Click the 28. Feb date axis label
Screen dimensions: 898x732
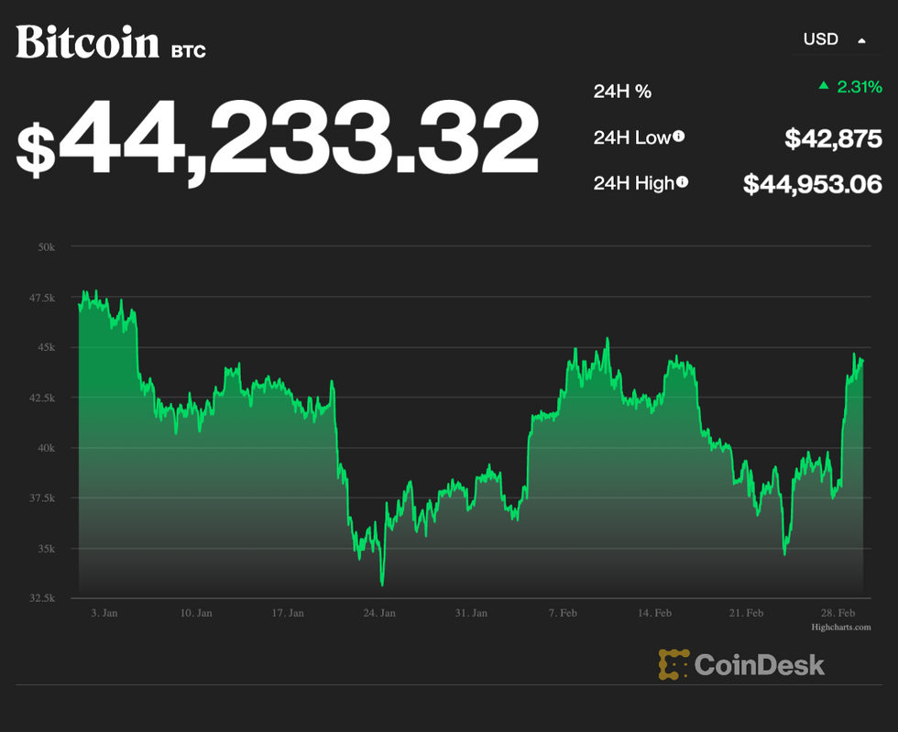tap(838, 613)
